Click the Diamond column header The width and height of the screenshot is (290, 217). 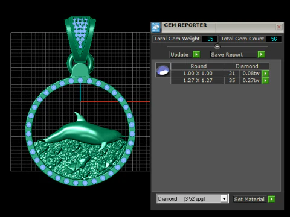pyautogui.click(x=246, y=66)
